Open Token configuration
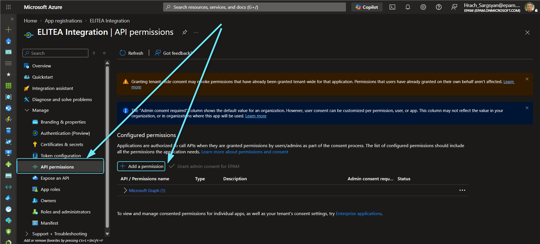This screenshot has height=244, width=540. point(61,156)
